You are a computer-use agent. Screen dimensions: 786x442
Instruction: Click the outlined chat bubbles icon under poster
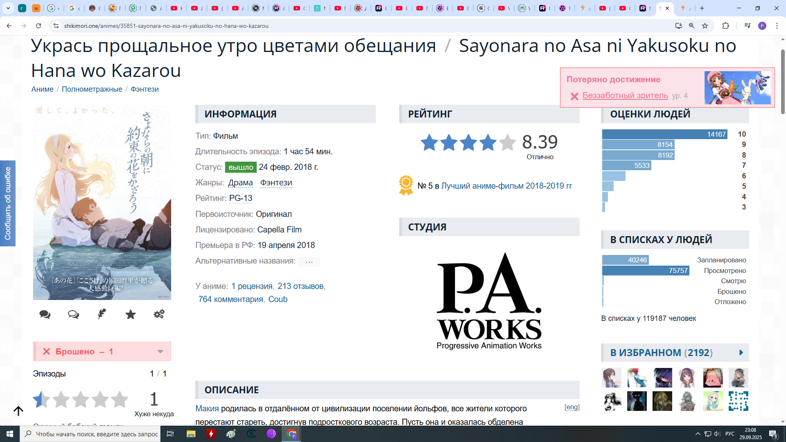tap(73, 314)
